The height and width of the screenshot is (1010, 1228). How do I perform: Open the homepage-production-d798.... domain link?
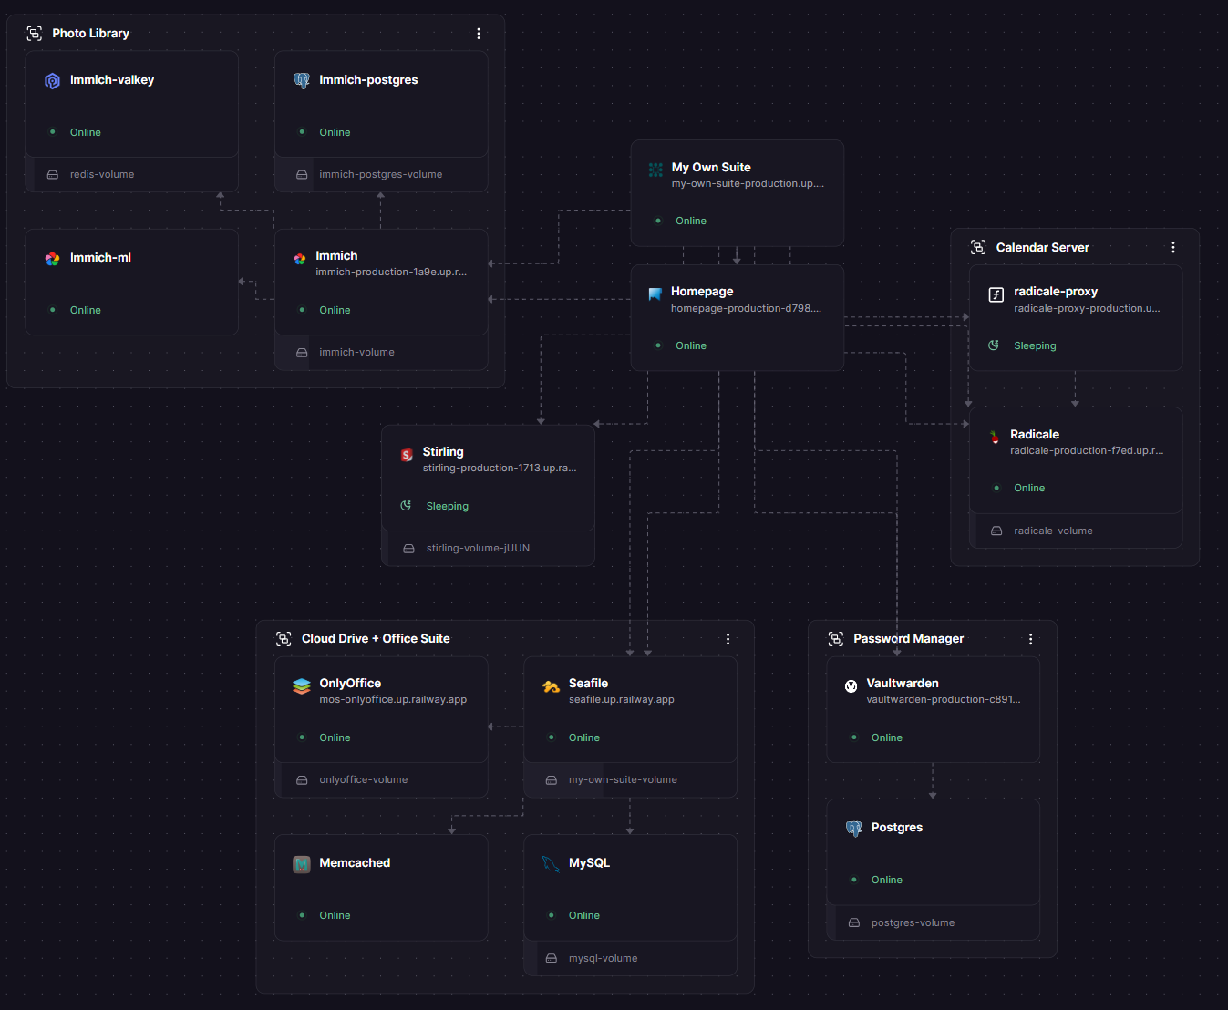tap(746, 309)
